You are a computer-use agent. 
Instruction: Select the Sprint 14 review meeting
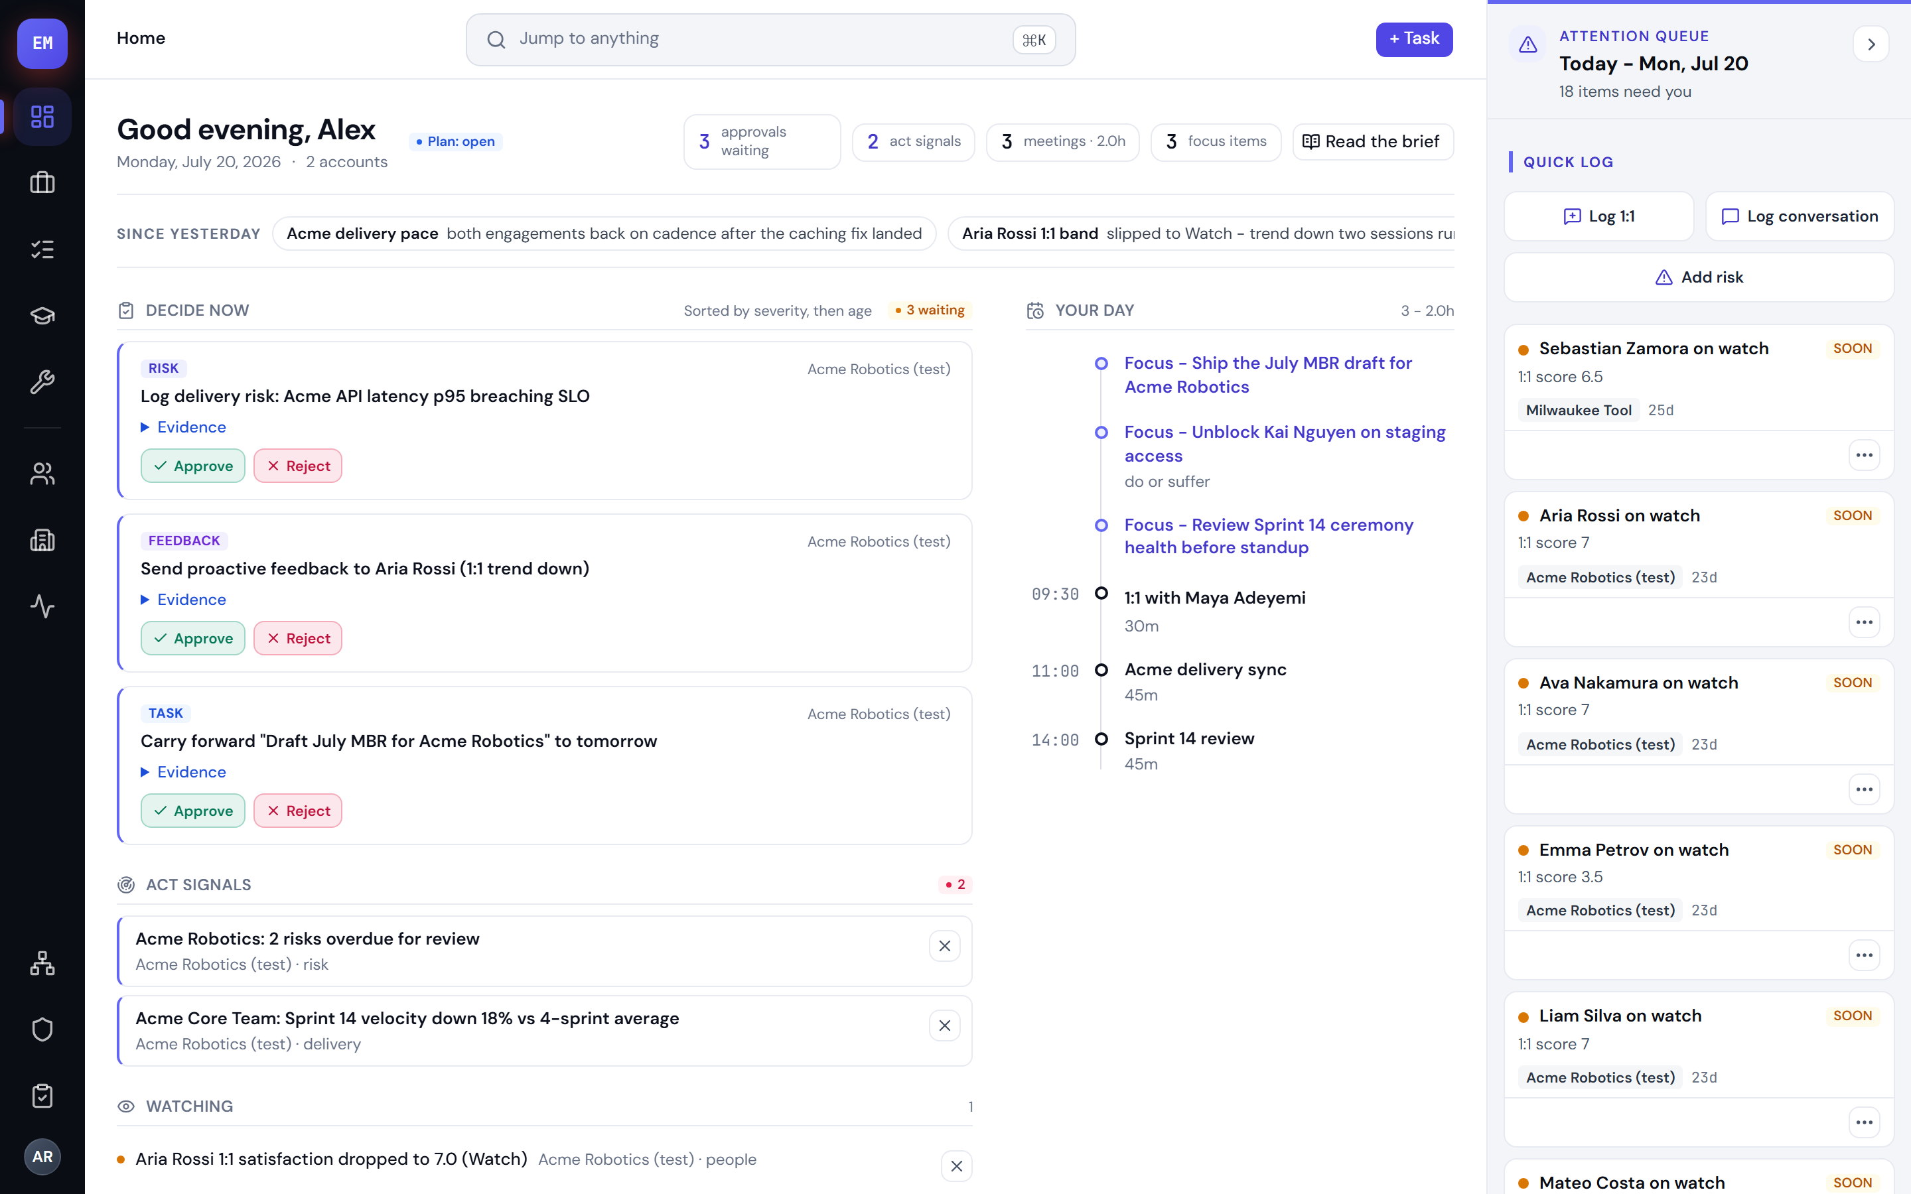coord(1189,738)
